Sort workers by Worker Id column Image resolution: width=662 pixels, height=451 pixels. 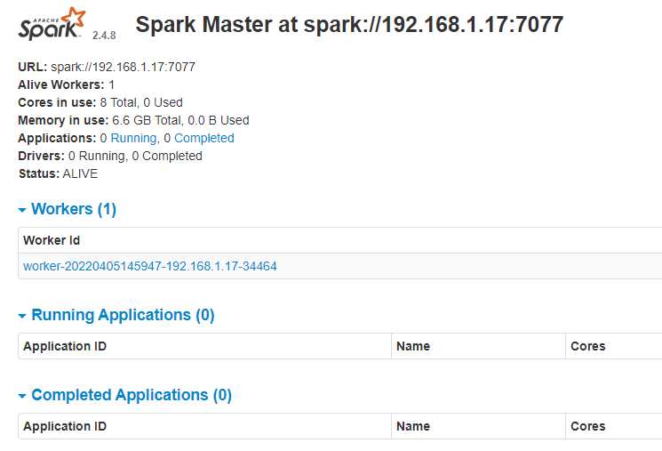(52, 240)
